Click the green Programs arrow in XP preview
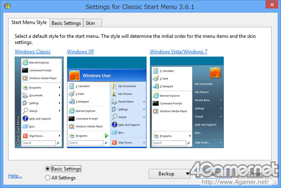This screenshot has width=281, height=188. coord(106,136)
